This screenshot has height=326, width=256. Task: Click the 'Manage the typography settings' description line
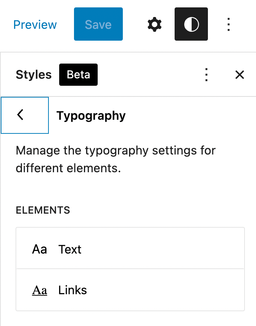click(x=115, y=151)
